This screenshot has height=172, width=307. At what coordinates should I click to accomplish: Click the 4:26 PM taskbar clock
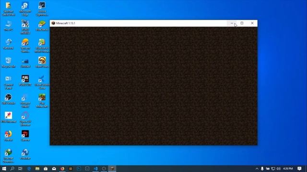point(288,169)
